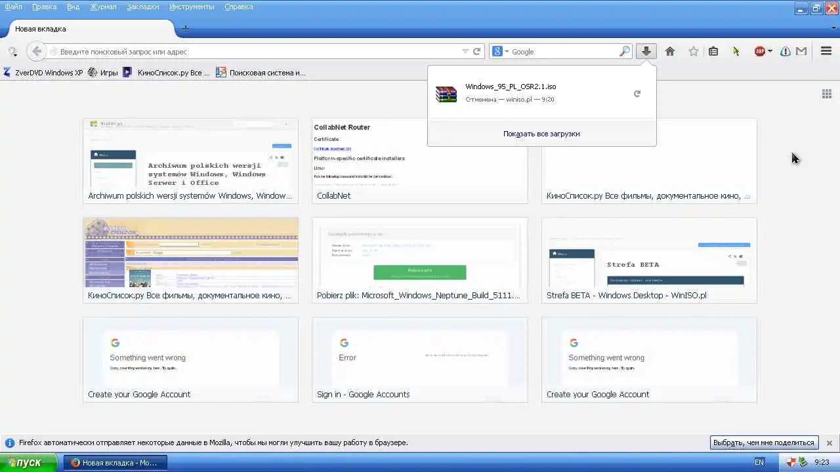Open the Файл menu

pyautogui.click(x=13, y=7)
